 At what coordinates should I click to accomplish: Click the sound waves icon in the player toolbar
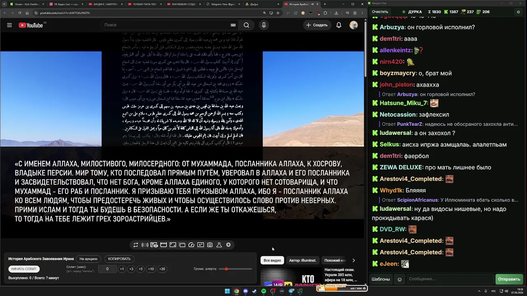click(x=145, y=245)
